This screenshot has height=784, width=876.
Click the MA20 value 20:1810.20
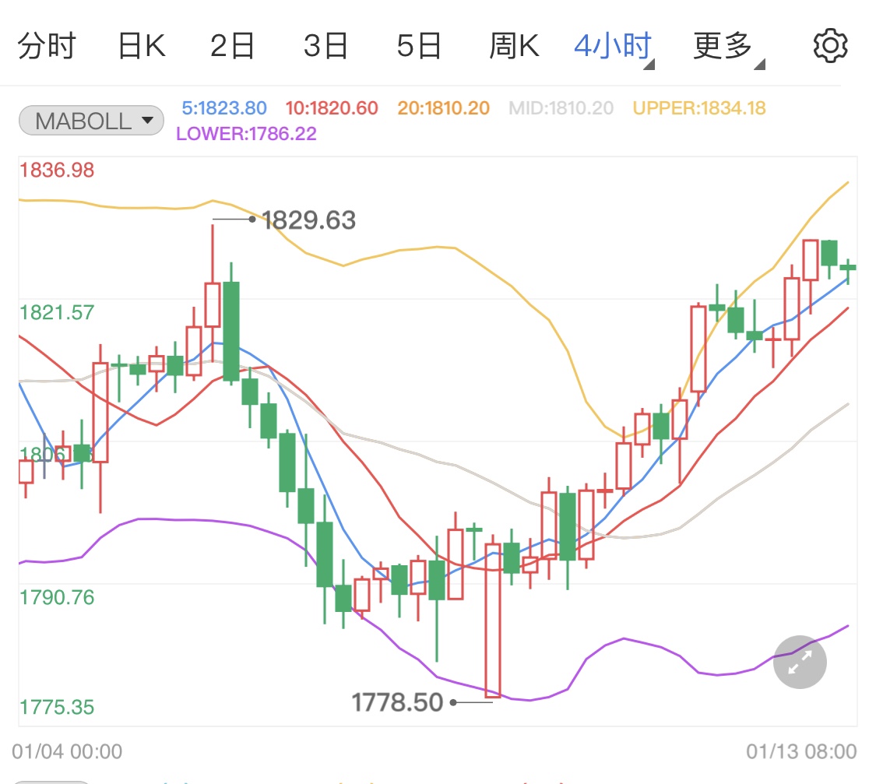(444, 107)
